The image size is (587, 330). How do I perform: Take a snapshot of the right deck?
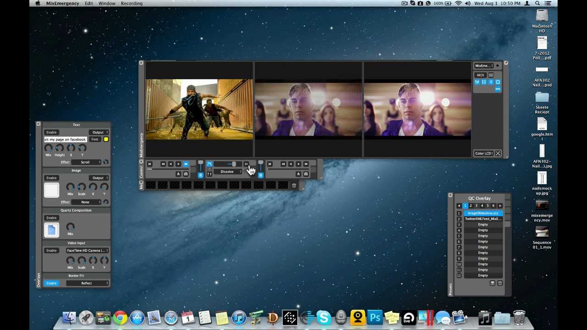306,174
